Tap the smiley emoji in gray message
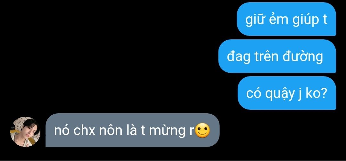This screenshot has width=346, height=161. point(202,131)
